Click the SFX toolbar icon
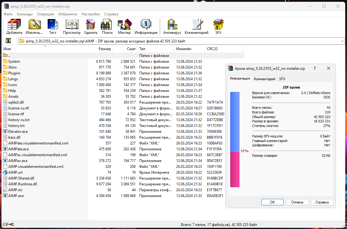347x229 pixels. 218,24
